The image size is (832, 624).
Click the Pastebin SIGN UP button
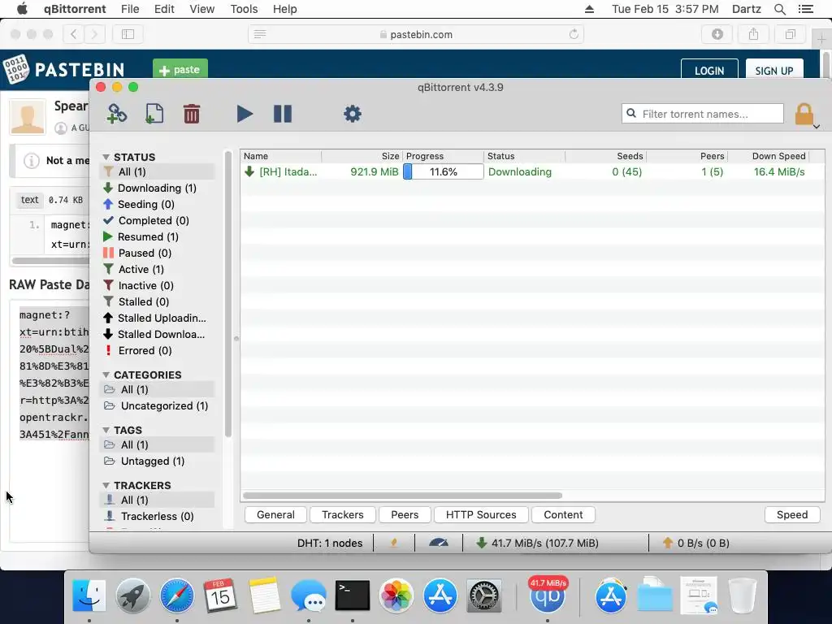[x=774, y=71]
